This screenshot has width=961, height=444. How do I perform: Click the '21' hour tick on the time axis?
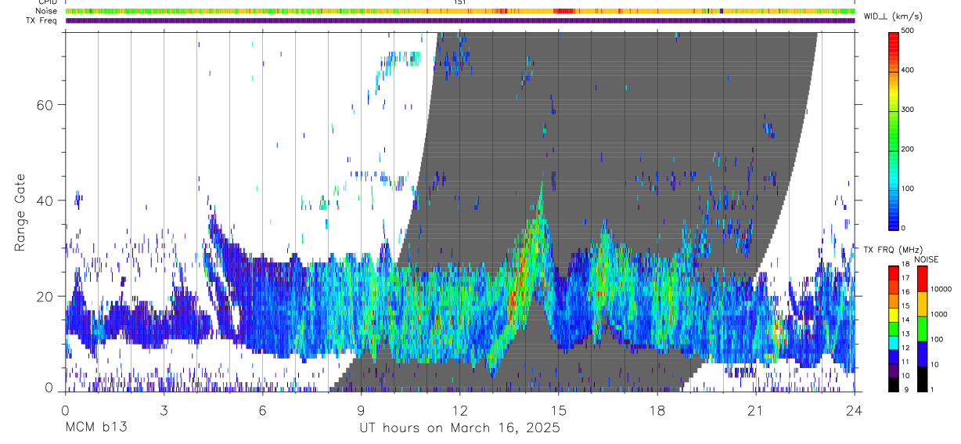pyautogui.click(x=755, y=410)
